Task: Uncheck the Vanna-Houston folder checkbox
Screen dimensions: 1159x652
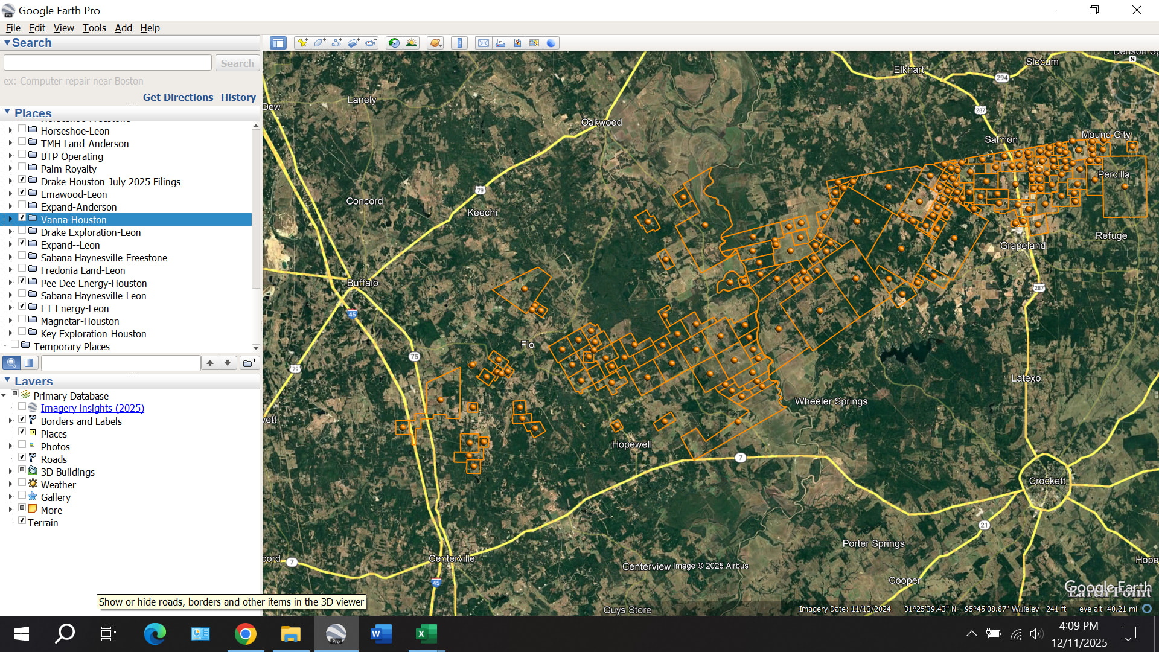Action: [22, 218]
